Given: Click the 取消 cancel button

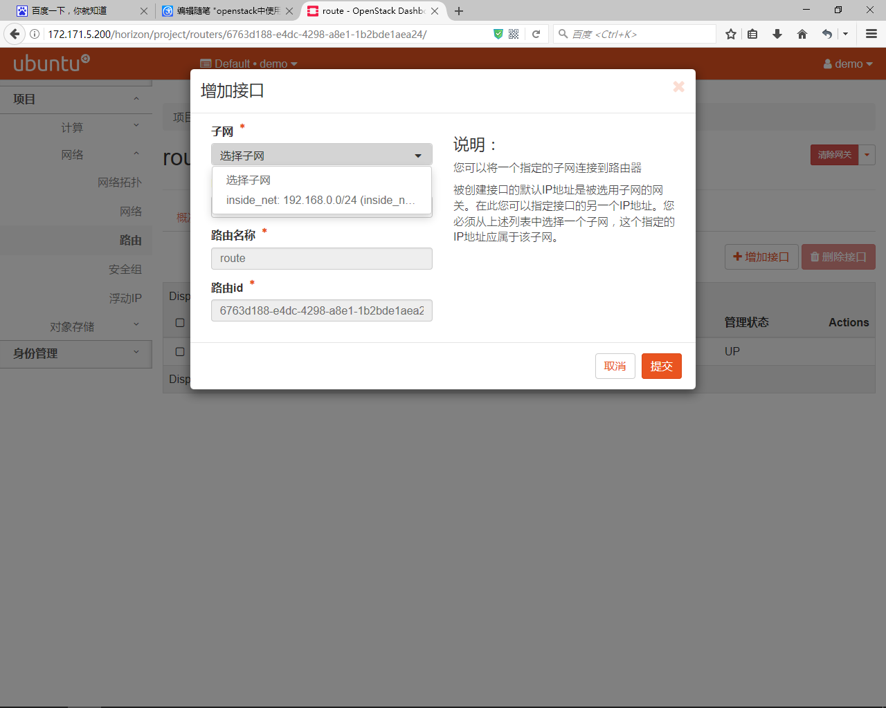Looking at the screenshot, I should pyautogui.click(x=615, y=366).
